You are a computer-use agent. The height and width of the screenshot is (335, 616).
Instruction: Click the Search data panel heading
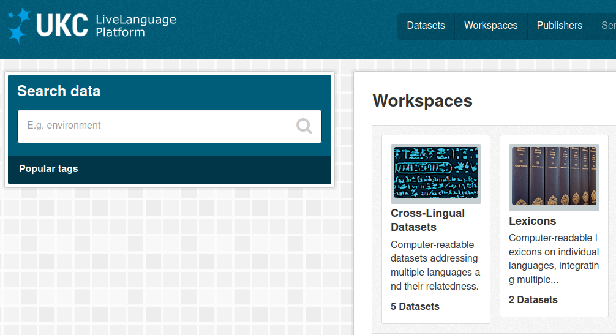click(59, 91)
